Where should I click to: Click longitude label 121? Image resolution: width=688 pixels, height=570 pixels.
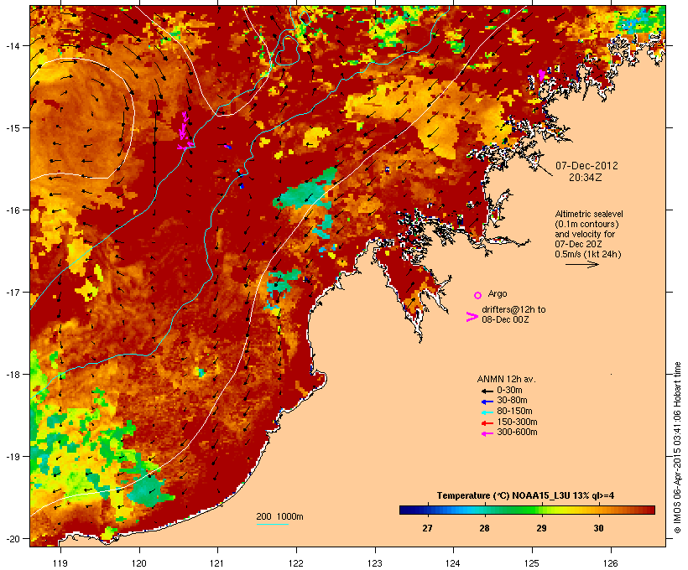pos(217,563)
